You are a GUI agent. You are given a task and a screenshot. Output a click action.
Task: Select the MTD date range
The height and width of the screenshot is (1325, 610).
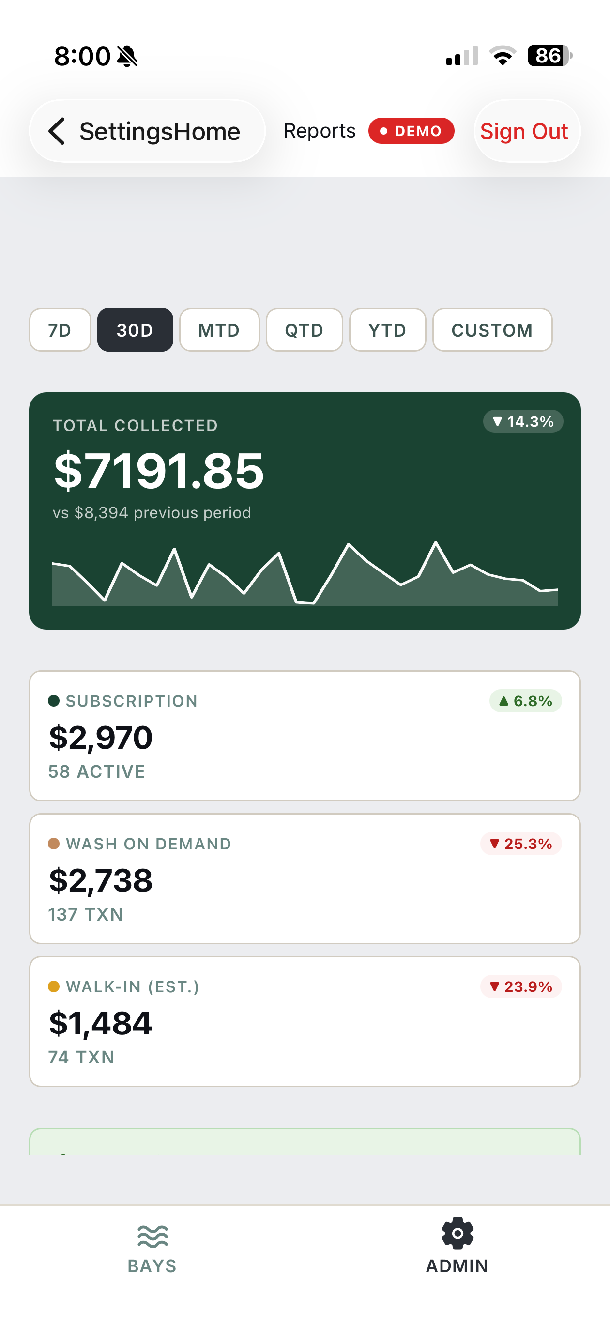click(219, 330)
